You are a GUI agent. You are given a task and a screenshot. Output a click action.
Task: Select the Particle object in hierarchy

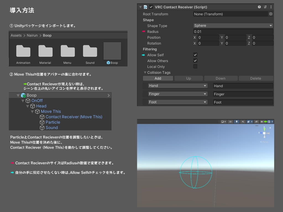tap(53, 122)
